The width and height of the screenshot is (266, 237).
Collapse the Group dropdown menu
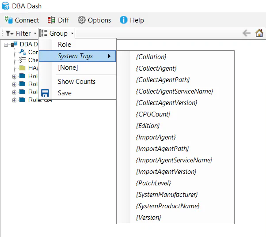pos(57,34)
